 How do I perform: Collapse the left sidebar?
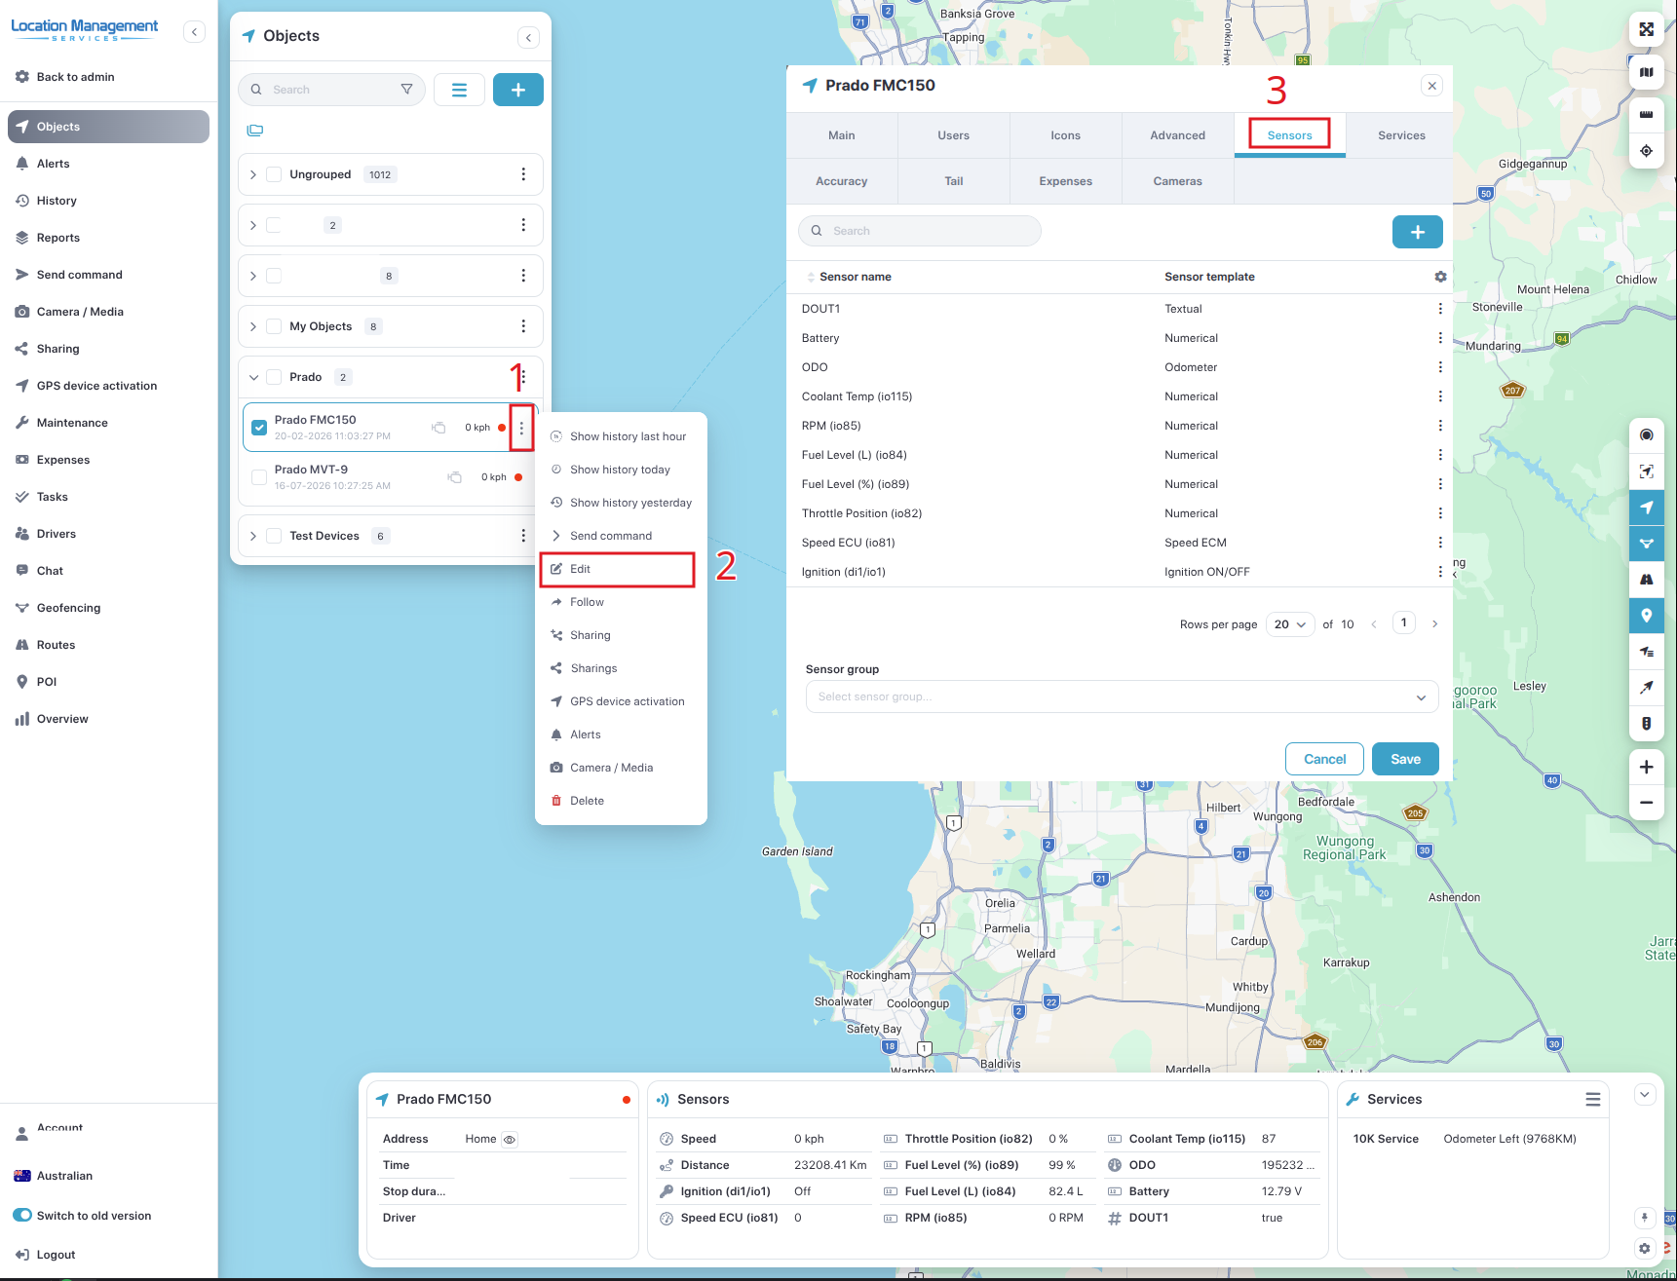(x=195, y=32)
